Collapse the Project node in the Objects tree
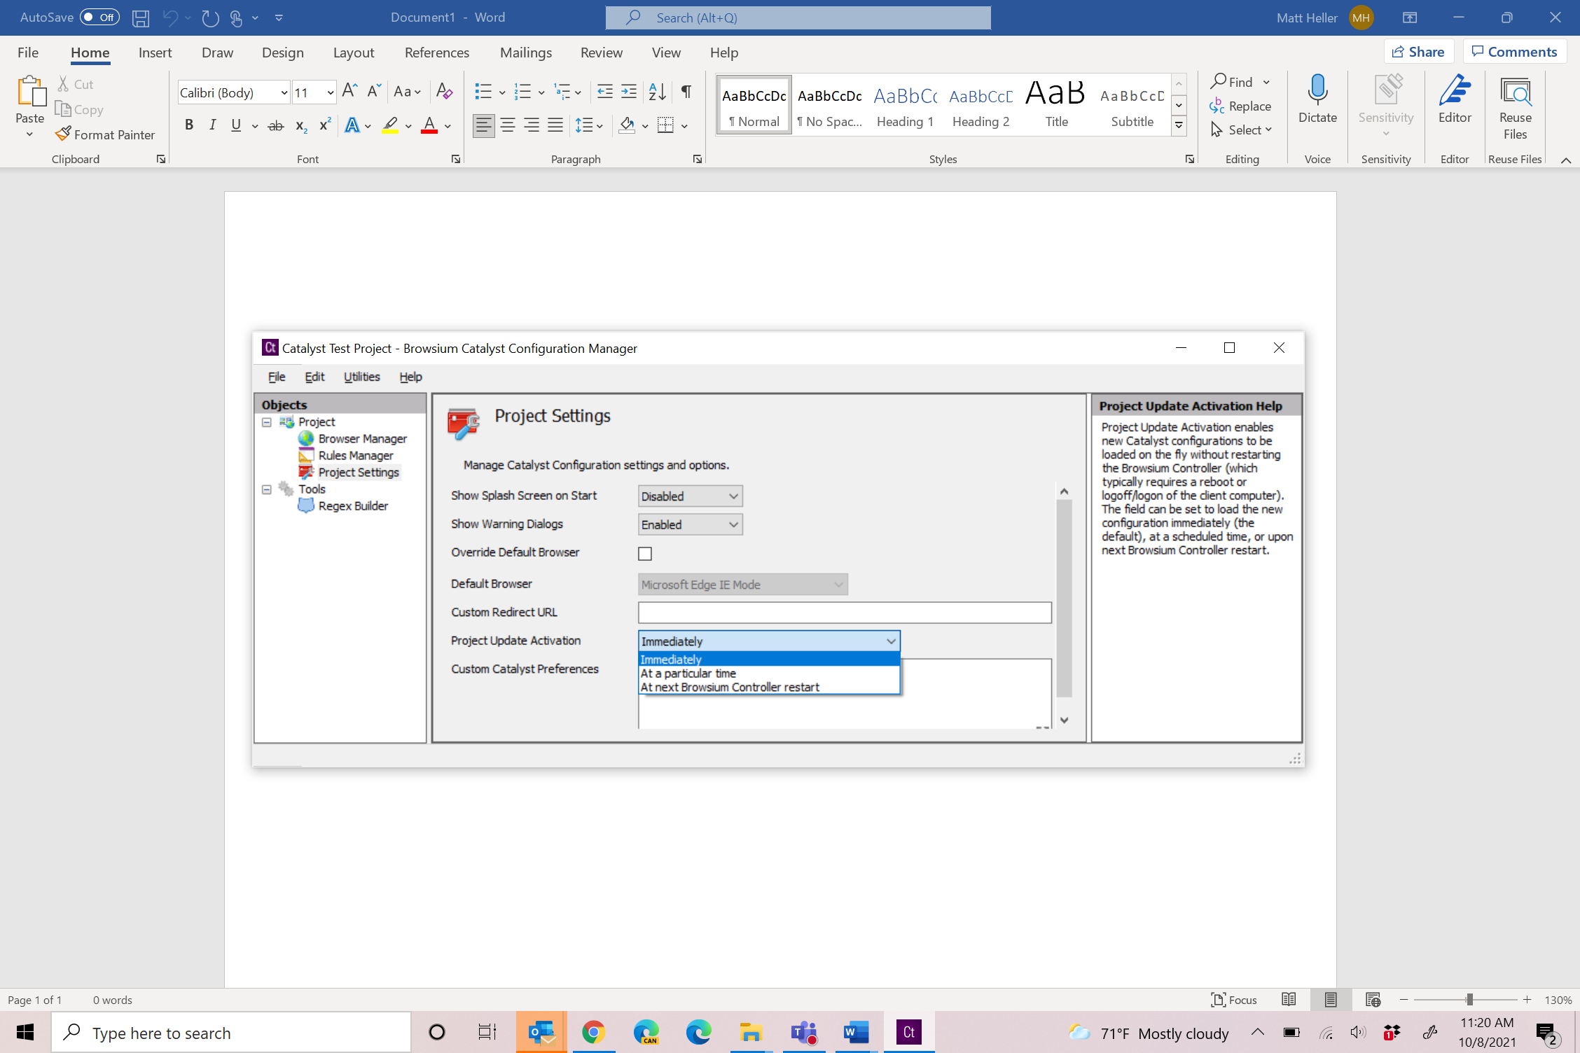This screenshot has height=1053, width=1580. (x=267, y=422)
